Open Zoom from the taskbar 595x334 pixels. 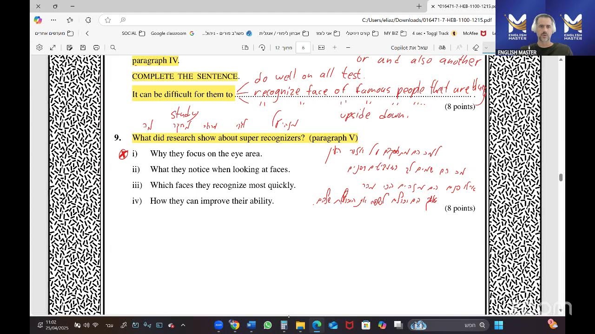click(218, 325)
